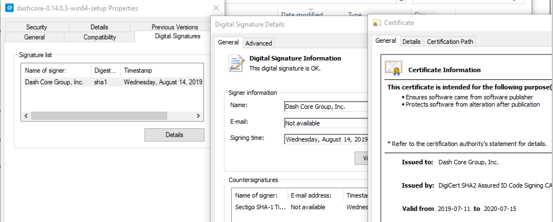This screenshot has width=553, height=222.
Task: Click the small certificate icon in Certificate title bar
Action: (x=377, y=23)
